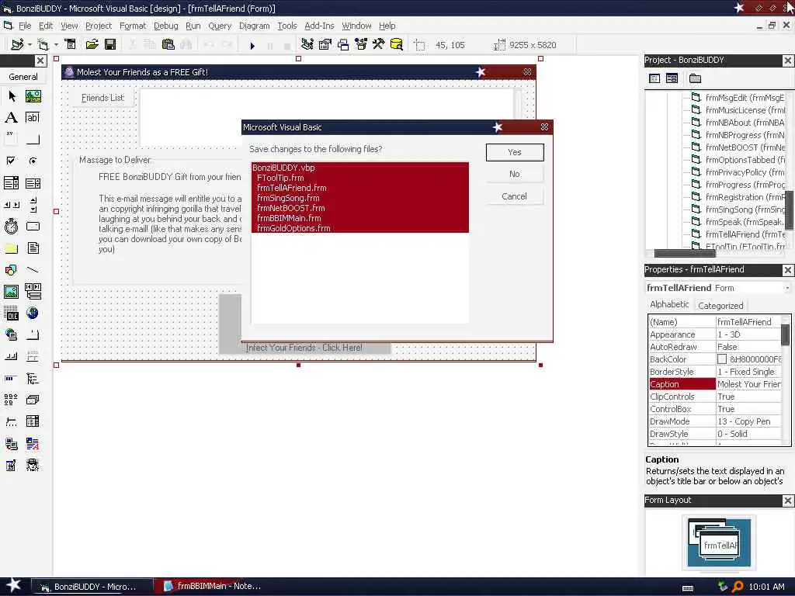Viewport: 795px width, 596px height.
Task: Open the Object Browser toolbar icon
Action: 360,44
